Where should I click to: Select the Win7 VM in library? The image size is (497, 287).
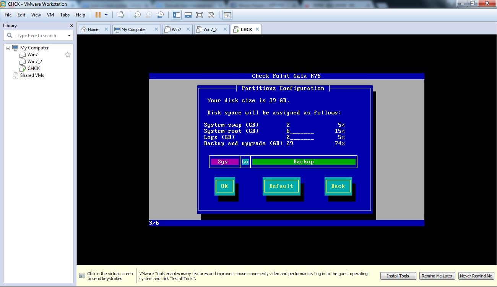[x=32, y=55]
